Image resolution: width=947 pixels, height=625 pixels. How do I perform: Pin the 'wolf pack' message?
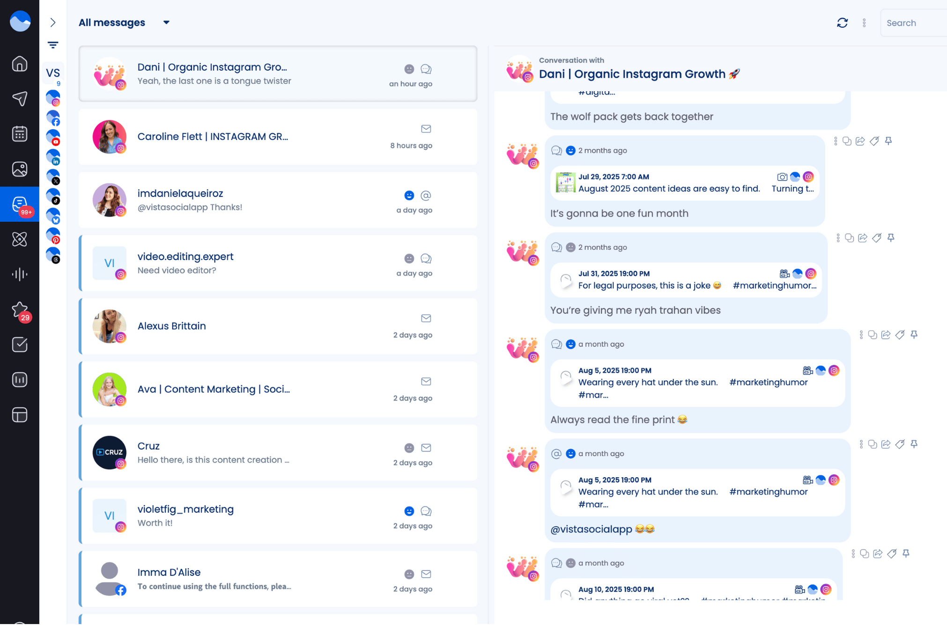888,141
